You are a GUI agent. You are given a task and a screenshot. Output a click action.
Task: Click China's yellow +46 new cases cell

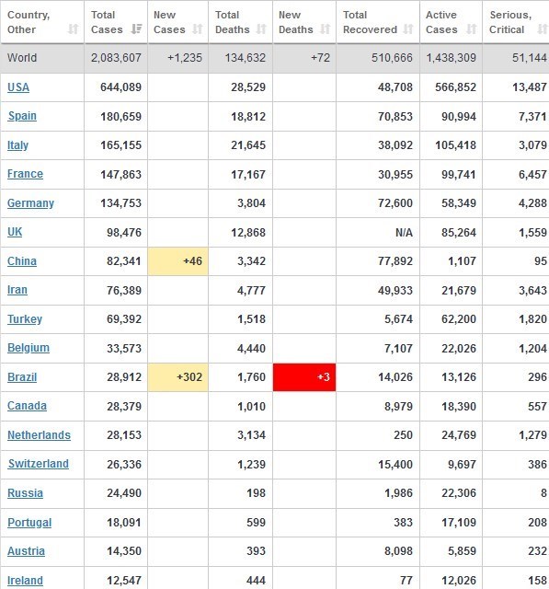[178, 261]
